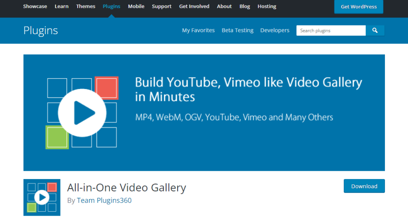The image size is (408, 222).
Task: Open My Favorites link
Action: pos(198,30)
